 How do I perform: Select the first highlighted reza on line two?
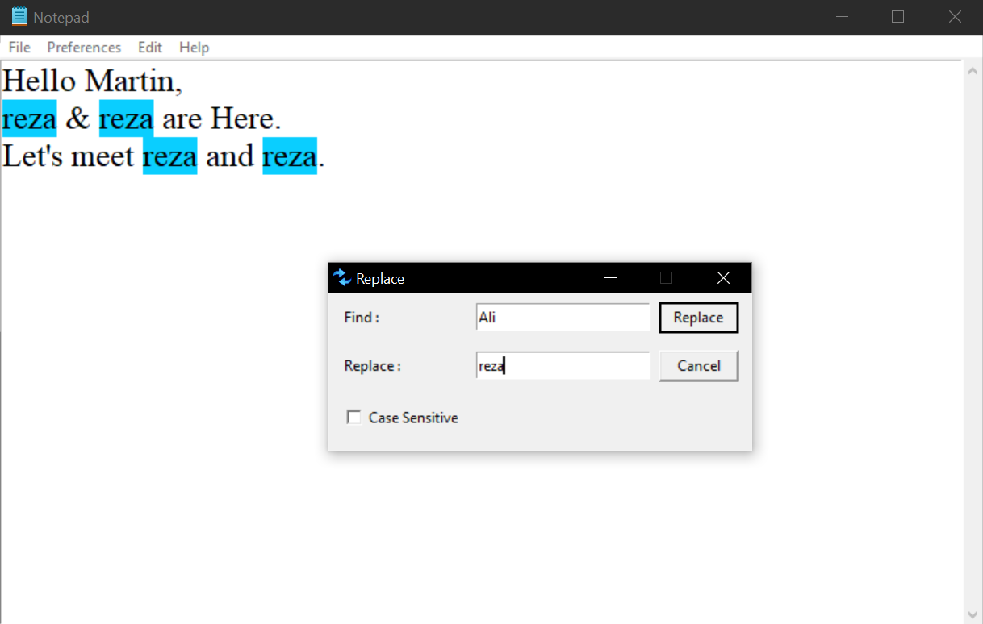[28, 118]
